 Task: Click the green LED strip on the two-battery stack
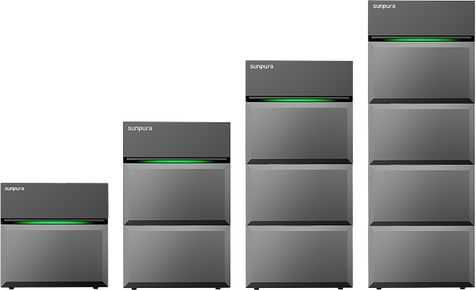point(177,160)
